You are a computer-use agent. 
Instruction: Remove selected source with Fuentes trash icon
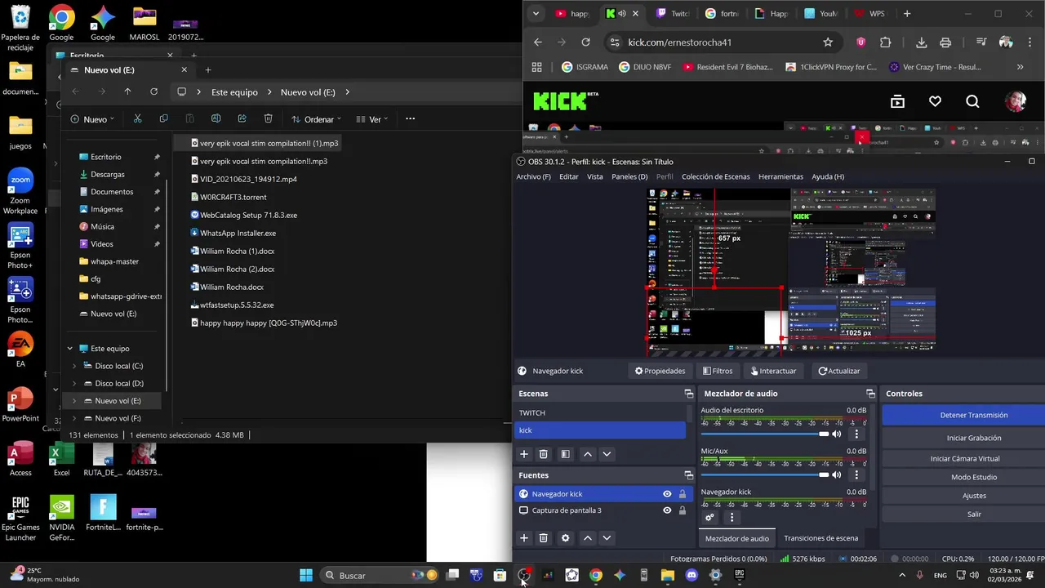click(x=544, y=538)
